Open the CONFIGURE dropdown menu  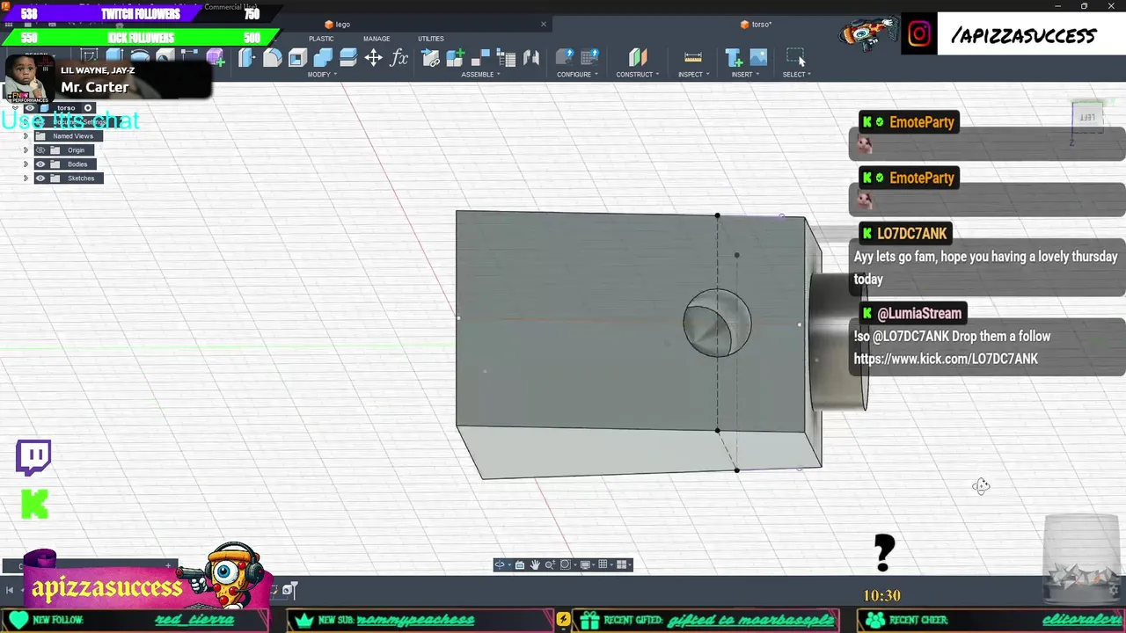tap(577, 75)
